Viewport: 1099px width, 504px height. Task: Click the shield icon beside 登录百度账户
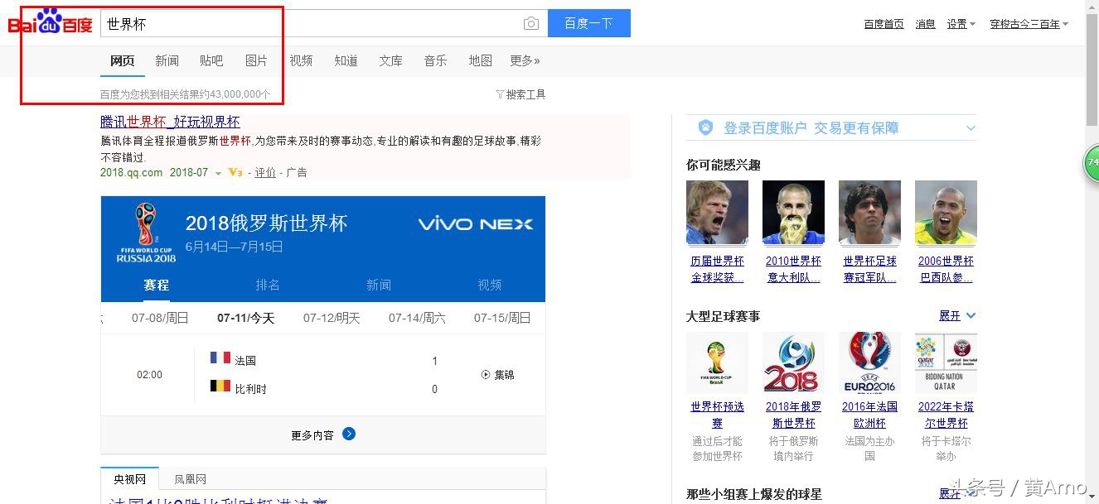(x=705, y=127)
